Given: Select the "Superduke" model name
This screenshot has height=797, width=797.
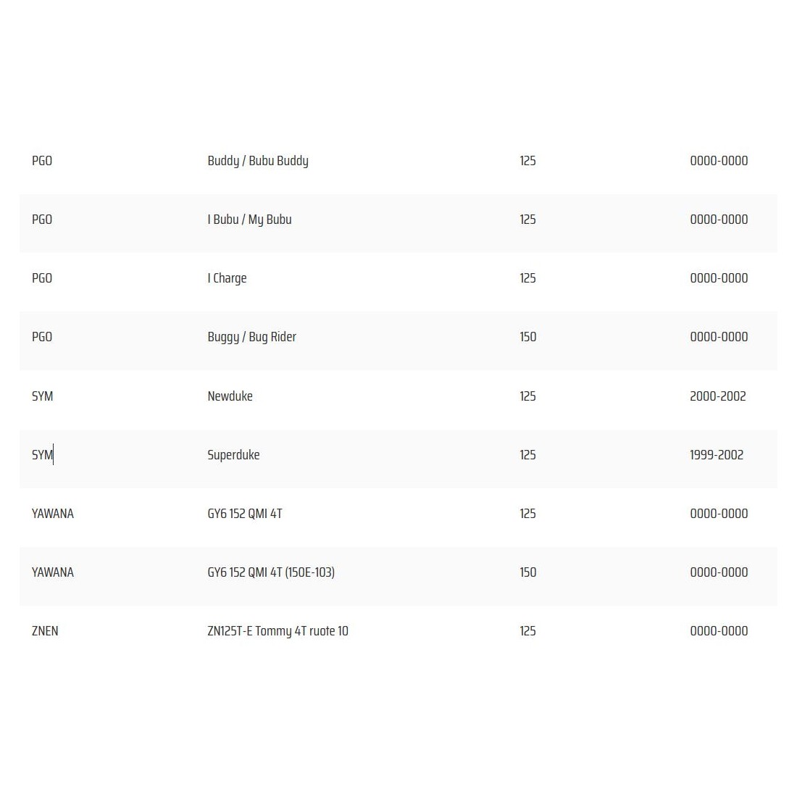Looking at the screenshot, I should click(233, 455).
